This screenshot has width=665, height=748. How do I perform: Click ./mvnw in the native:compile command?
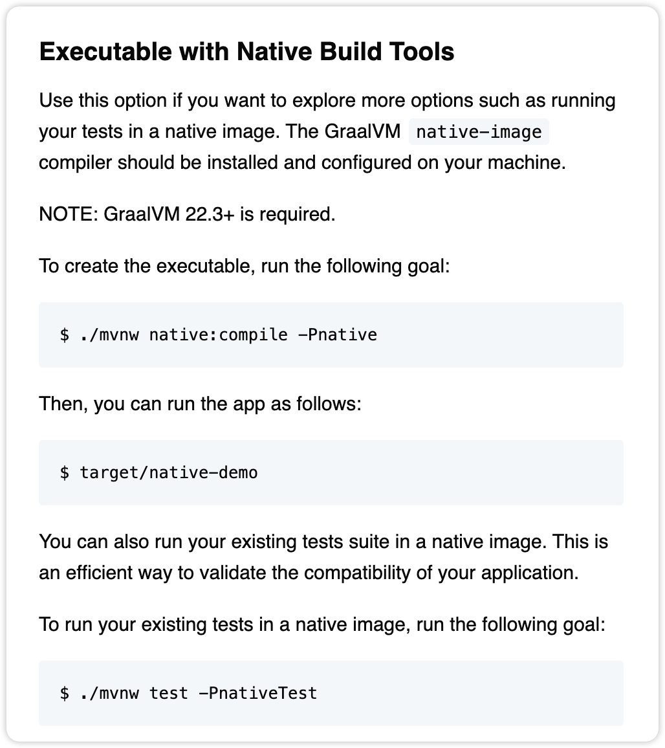point(109,335)
